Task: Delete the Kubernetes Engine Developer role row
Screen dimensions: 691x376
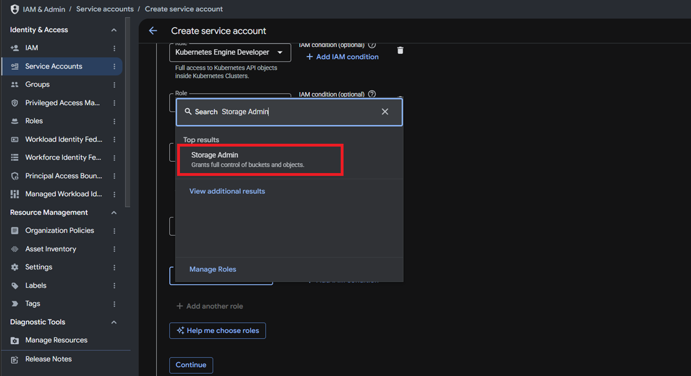Action: click(400, 50)
